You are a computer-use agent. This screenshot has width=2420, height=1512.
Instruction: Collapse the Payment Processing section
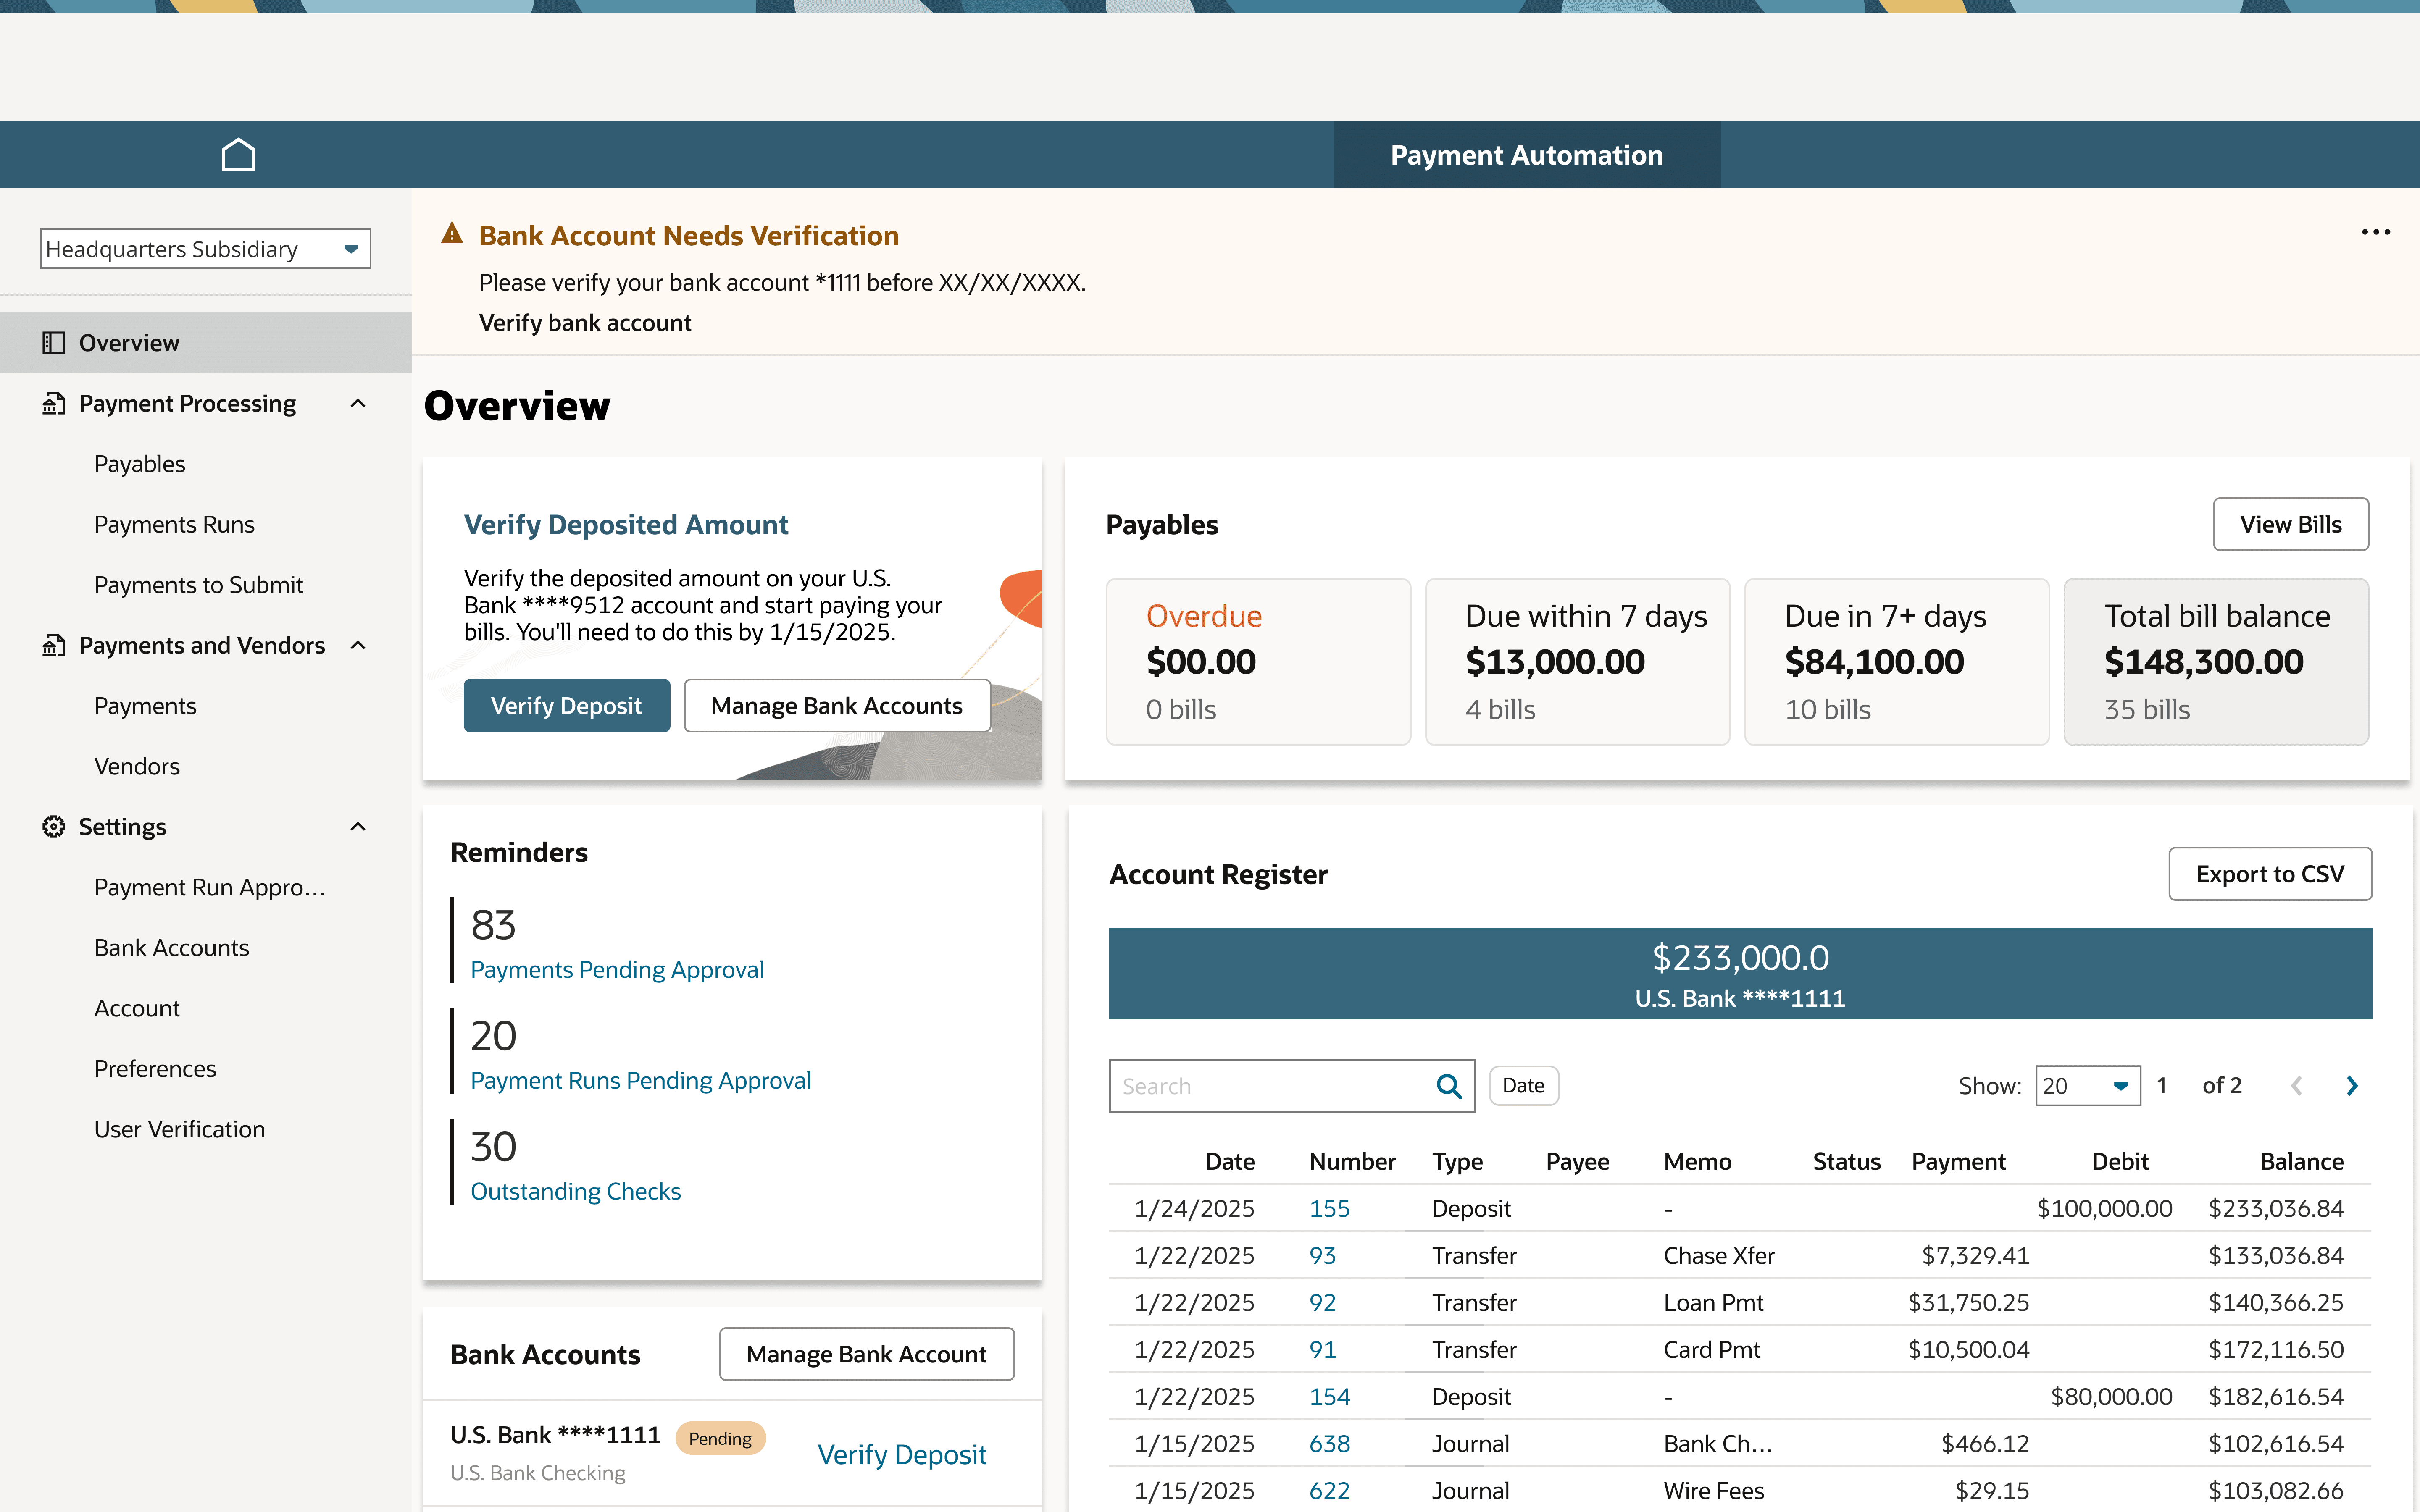point(358,404)
